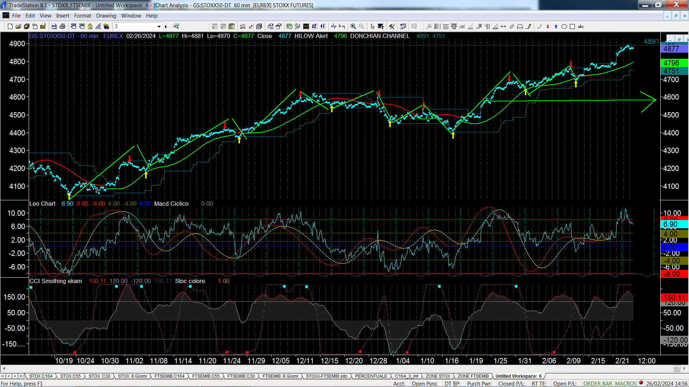Click the horizontal scrollbar left arrow
This screenshot has width=689, height=387.
[4, 368]
